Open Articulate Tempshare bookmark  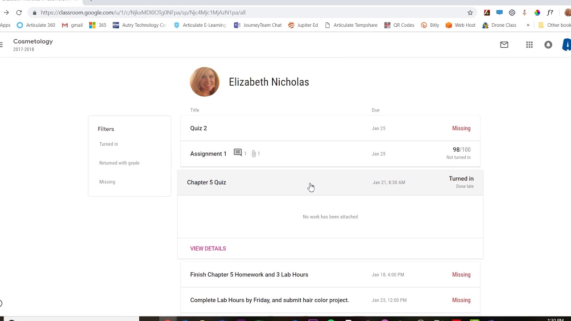[351, 25]
